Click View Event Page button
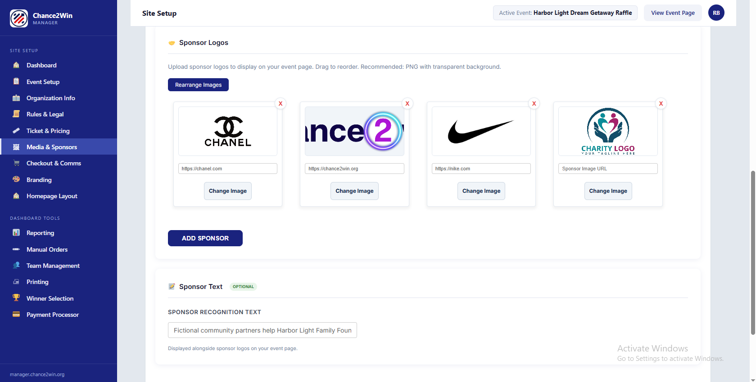The image size is (756, 382). pos(673,13)
